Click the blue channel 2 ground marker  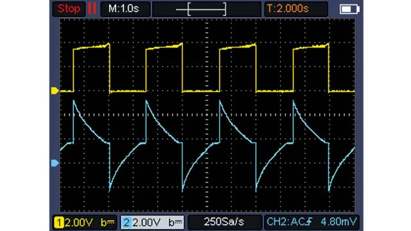pos(55,163)
